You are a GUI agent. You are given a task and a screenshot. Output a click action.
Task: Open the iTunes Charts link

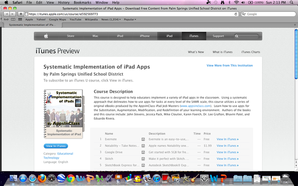tap(251, 52)
